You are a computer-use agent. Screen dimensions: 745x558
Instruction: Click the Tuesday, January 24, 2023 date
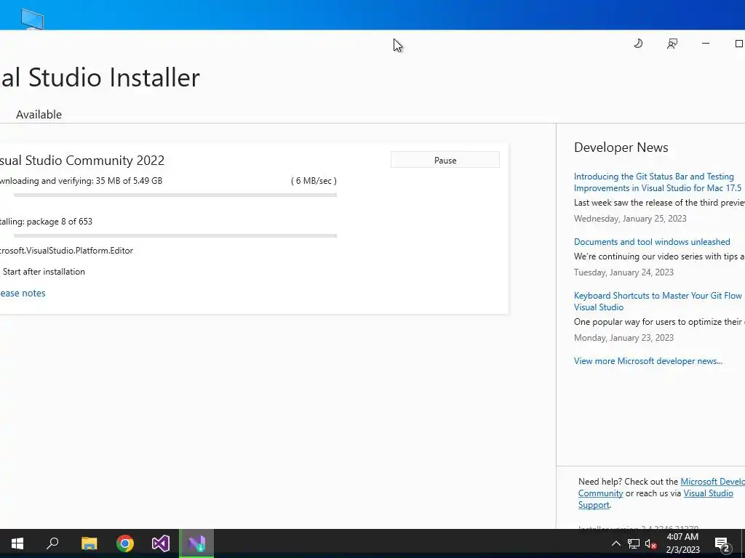click(624, 272)
